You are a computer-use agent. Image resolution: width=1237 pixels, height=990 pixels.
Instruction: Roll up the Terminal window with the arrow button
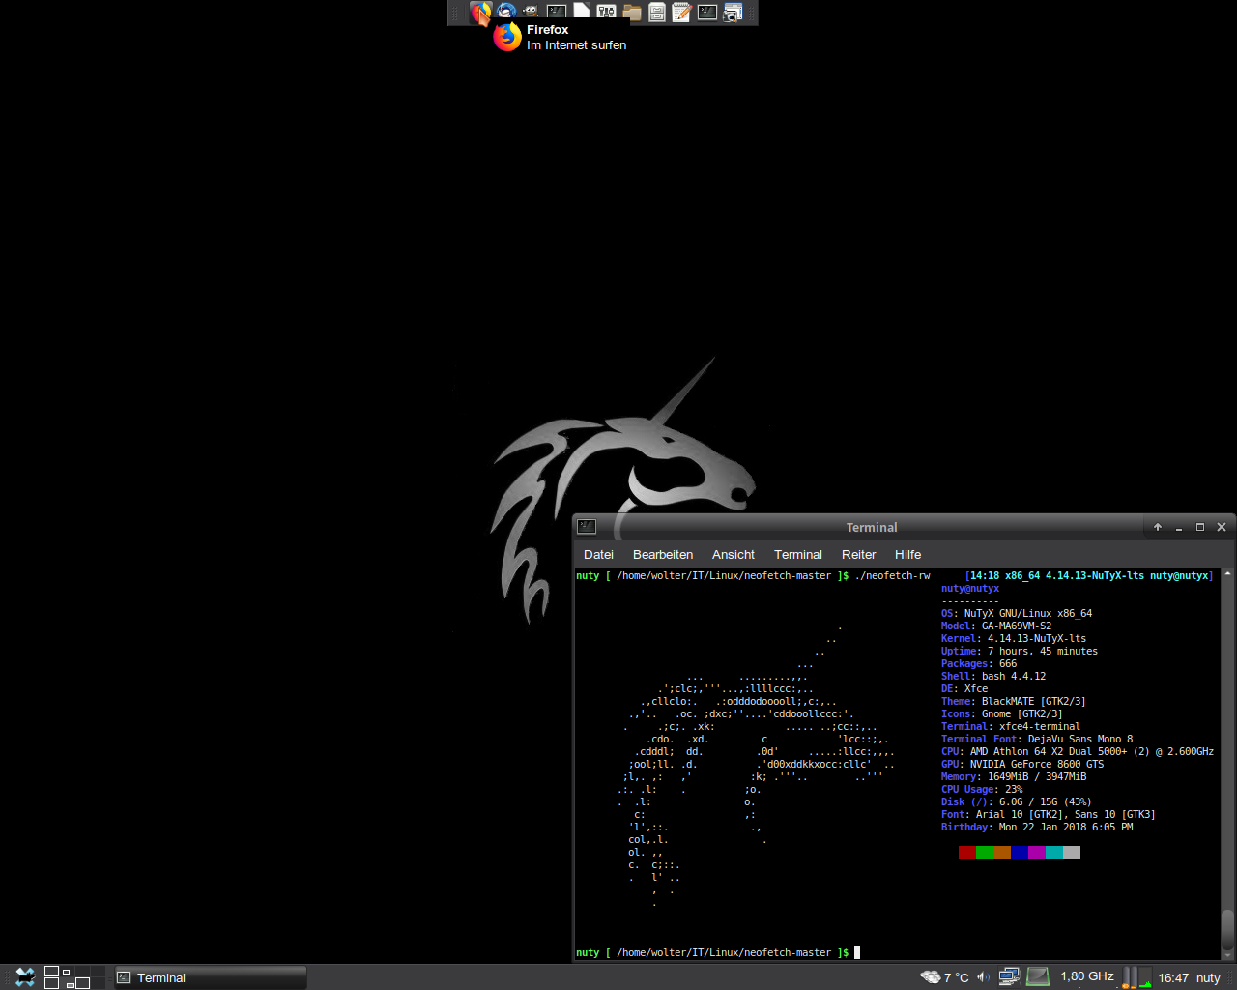tap(1158, 527)
